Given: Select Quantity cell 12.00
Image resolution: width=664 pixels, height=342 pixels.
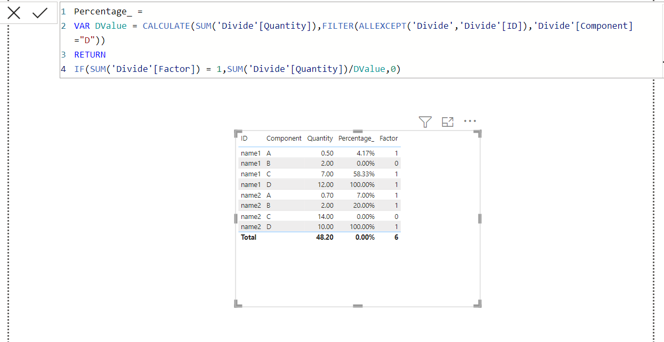Looking at the screenshot, I should click(325, 184).
